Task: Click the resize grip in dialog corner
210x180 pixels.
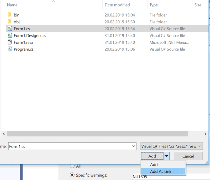Action: tap(207, 162)
